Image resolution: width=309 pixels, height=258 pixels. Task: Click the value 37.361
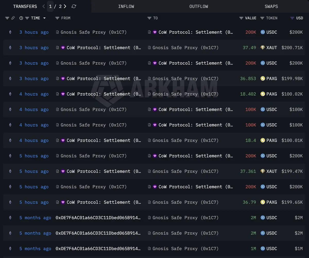[248, 171]
